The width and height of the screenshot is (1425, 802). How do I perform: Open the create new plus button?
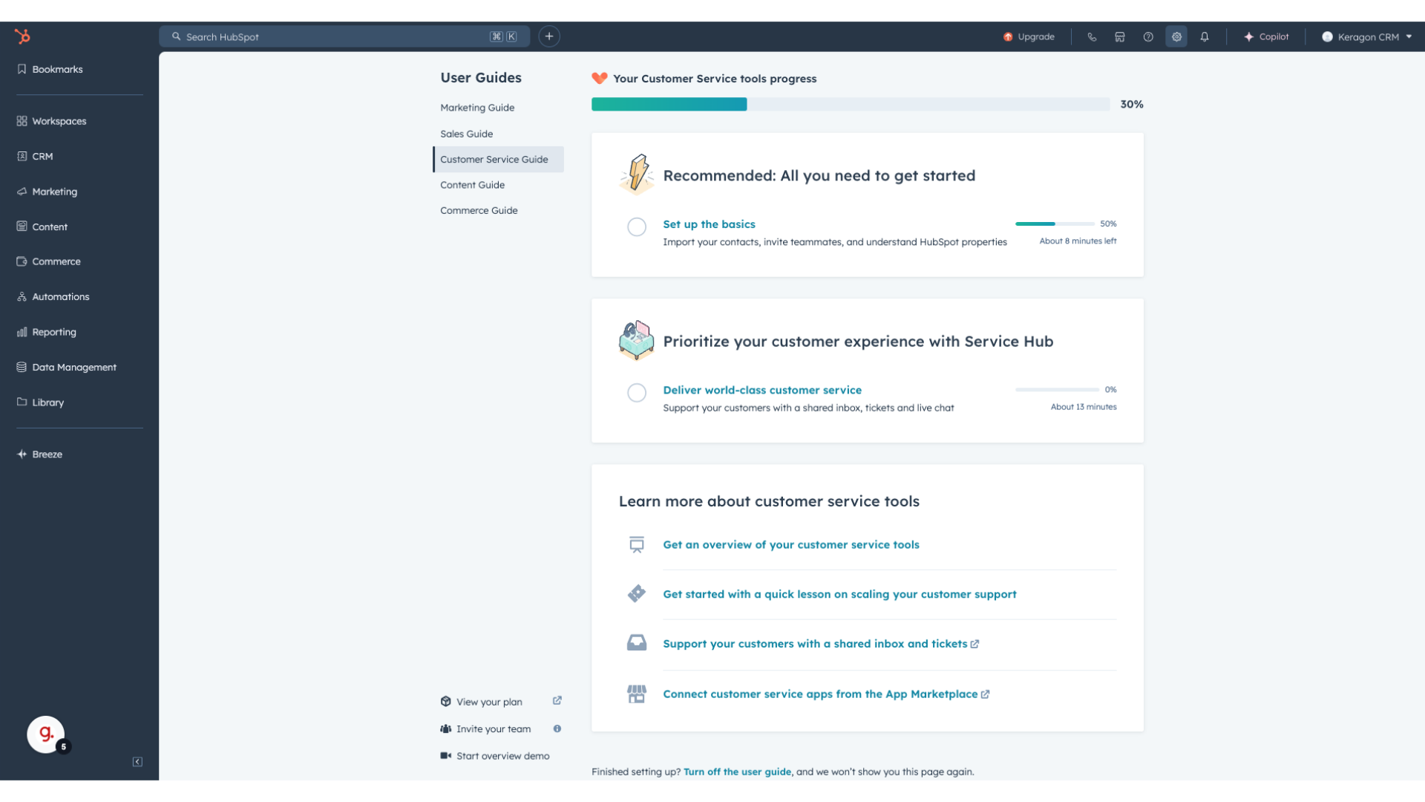(x=549, y=36)
